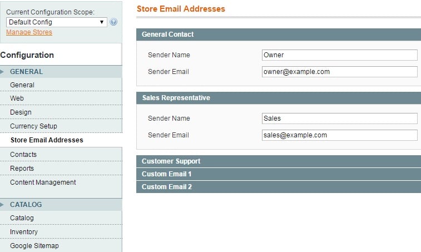Click the scope help question-mark icon

tap(113, 22)
